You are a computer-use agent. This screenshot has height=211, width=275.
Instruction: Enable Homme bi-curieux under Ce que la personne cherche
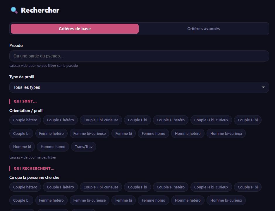point(226,200)
